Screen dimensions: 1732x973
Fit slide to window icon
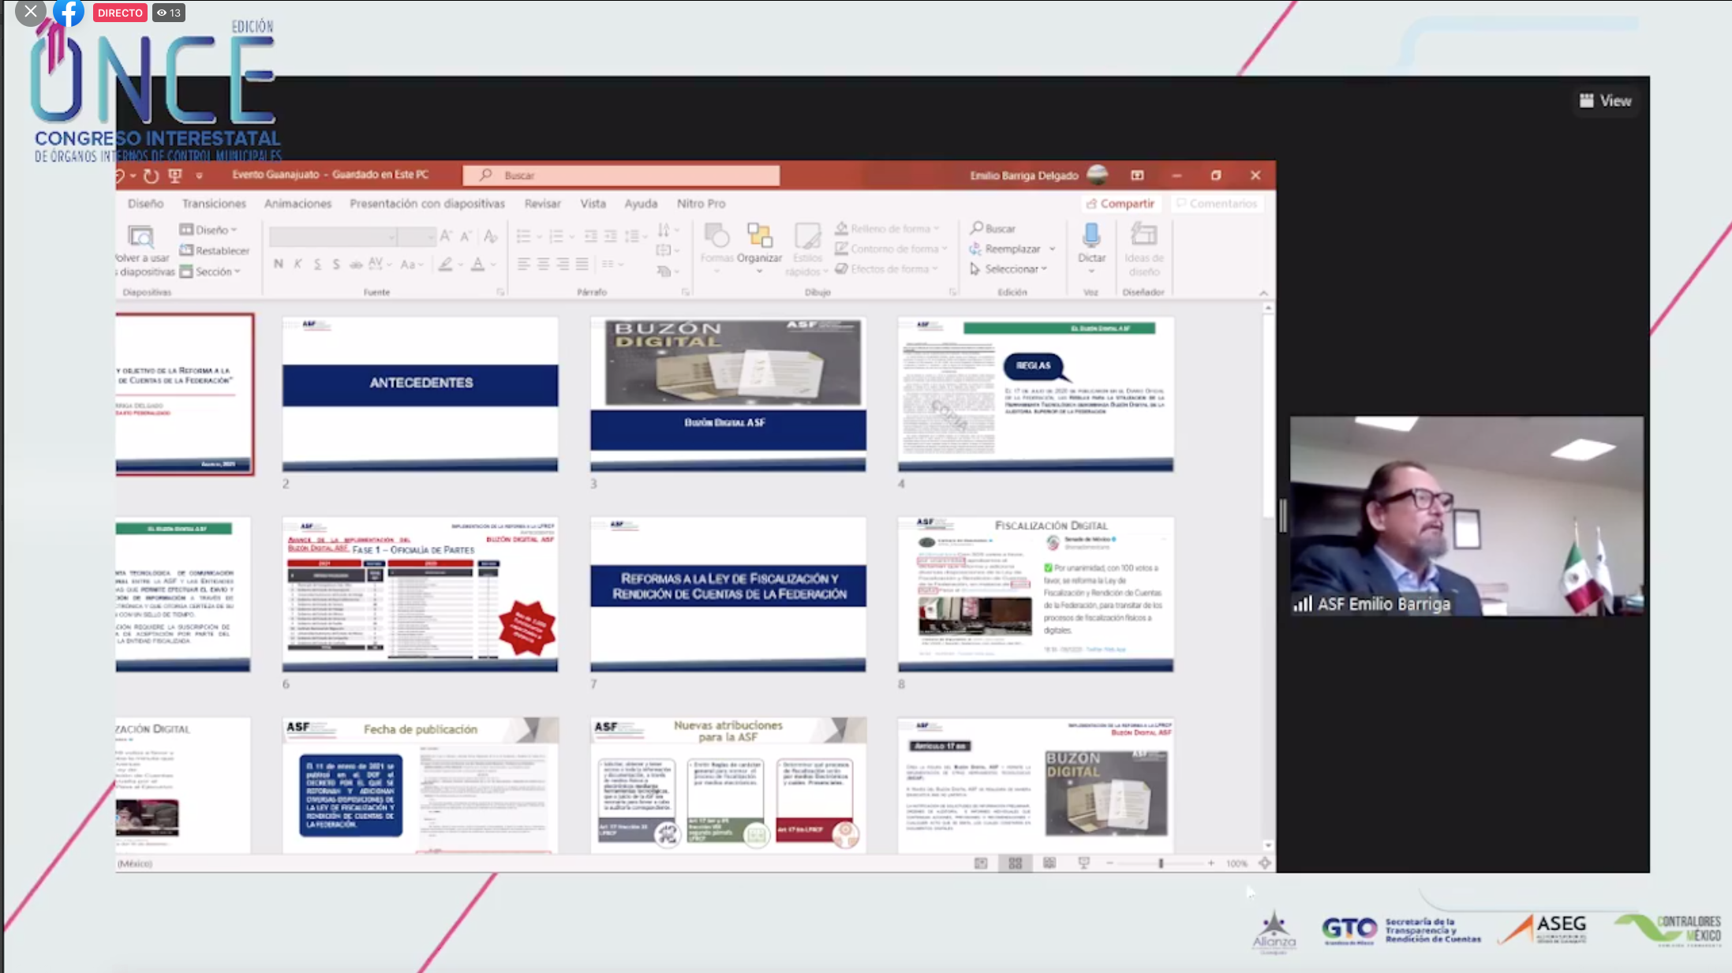(x=1264, y=863)
